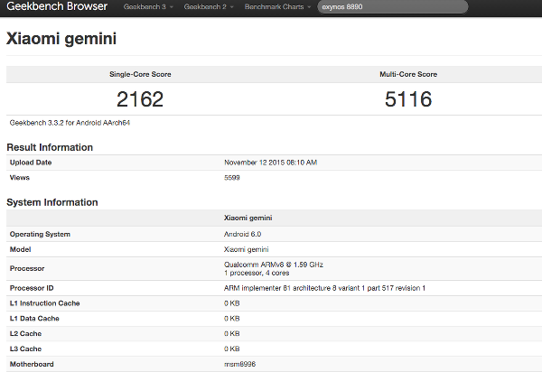Viewport: 542px width, 372px height.
Task: Select the 1 processor, 4 cores text
Action: pyautogui.click(x=257, y=273)
